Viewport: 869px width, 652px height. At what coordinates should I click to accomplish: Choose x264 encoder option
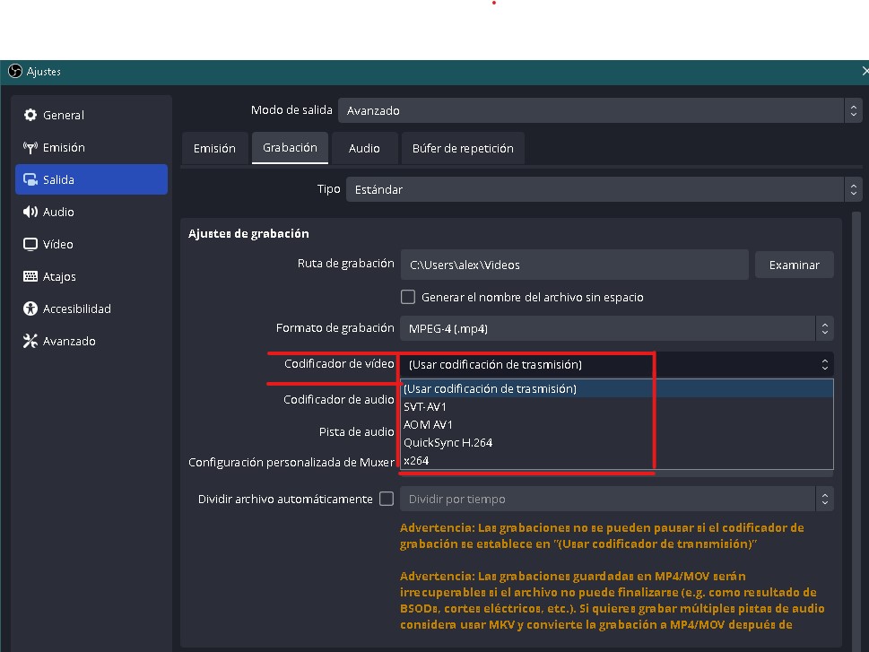[617, 460]
